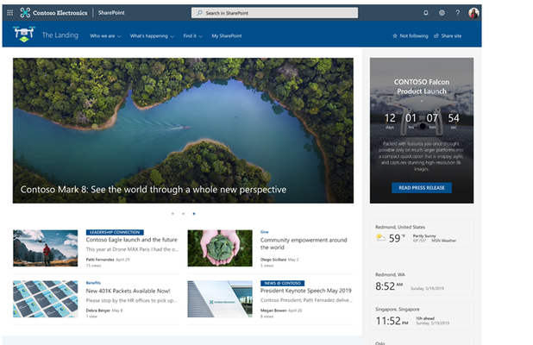Open New 401K Packets Available Now!

[x=128, y=291]
